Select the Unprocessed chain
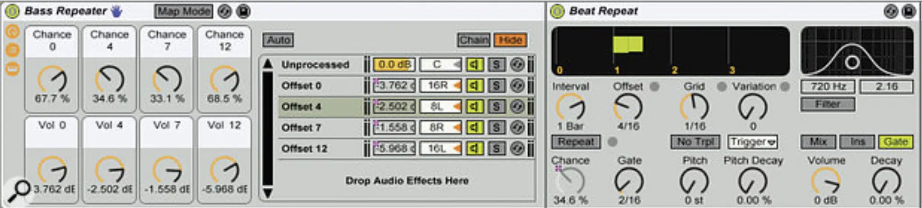This screenshot has width=922, height=208. pyautogui.click(x=315, y=65)
